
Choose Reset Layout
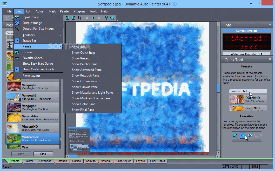pos(38,76)
